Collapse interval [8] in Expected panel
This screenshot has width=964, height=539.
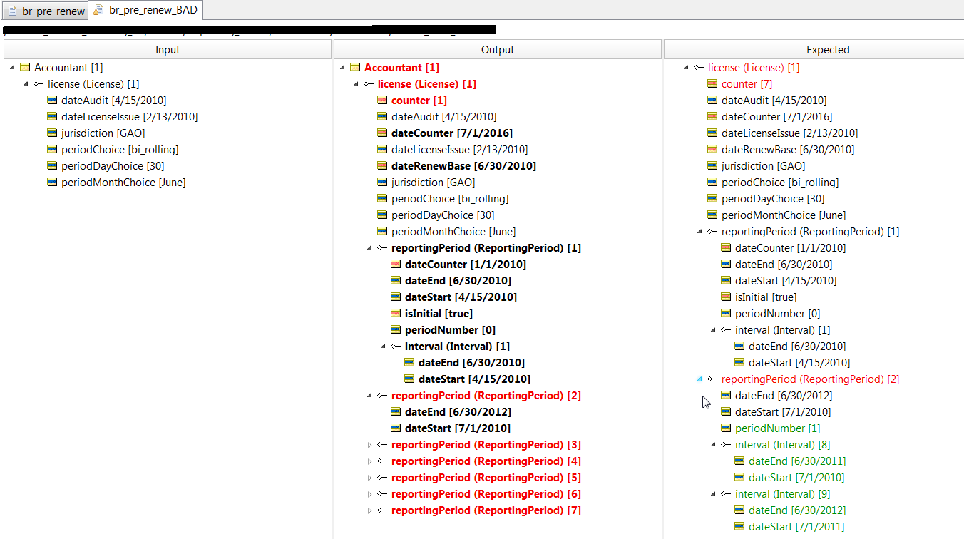pyautogui.click(x=713, y=445)
